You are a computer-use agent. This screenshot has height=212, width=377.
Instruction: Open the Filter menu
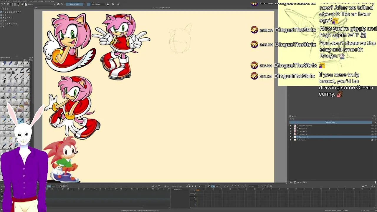[x=30, y=1]
